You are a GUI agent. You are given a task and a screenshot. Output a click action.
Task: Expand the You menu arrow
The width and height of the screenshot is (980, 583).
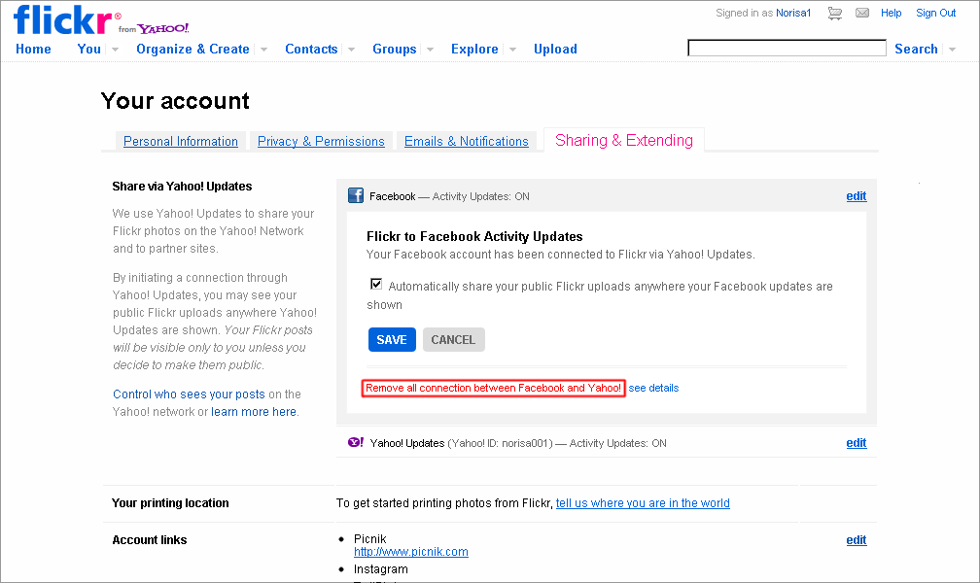115,50
